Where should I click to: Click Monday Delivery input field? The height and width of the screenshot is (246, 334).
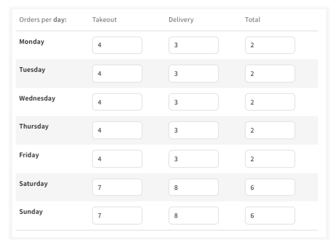(193, 45)
